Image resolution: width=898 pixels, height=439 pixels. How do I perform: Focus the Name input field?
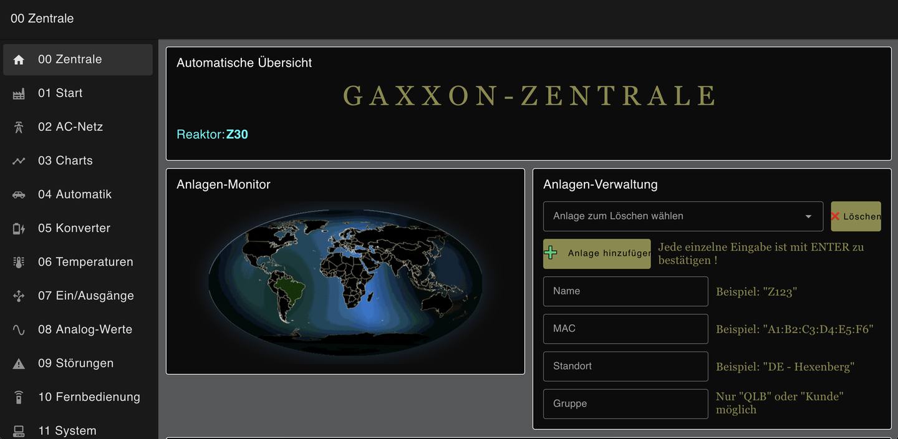(x=625, y=291)
